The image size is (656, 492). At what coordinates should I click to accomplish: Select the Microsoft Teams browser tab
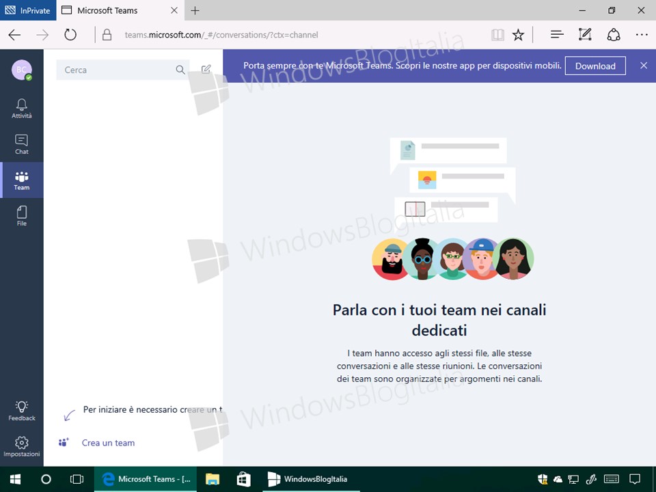[x=120, y=10]
